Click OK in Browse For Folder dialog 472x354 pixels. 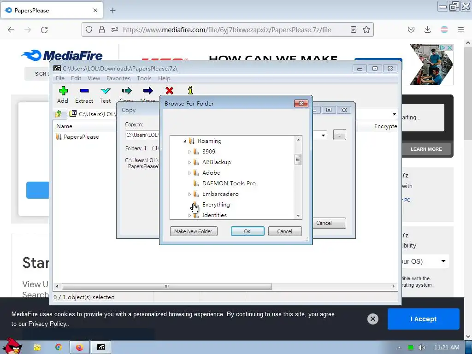[x=248, y=231]
